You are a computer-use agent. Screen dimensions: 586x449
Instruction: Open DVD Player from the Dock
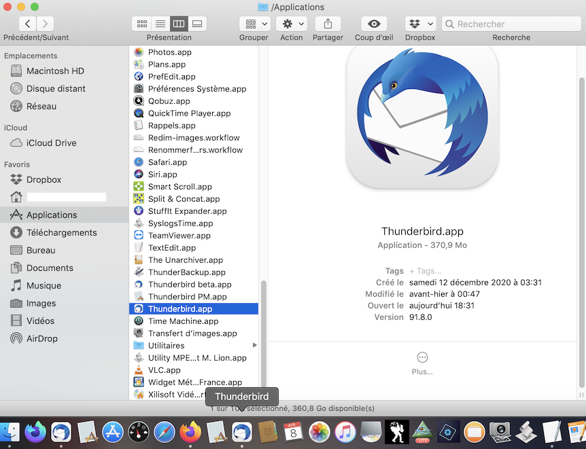pyautogui.click(x=370, y=432)
